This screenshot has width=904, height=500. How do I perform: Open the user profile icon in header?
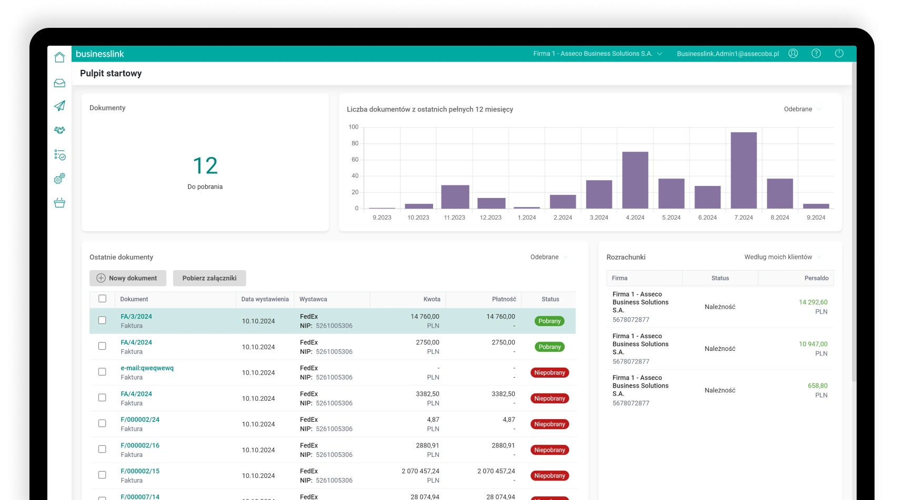click(793, 54)
